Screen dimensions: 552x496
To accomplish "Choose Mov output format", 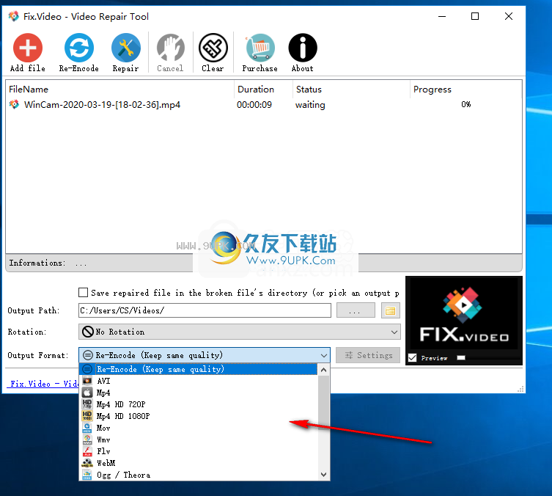I will coord(199,428).
